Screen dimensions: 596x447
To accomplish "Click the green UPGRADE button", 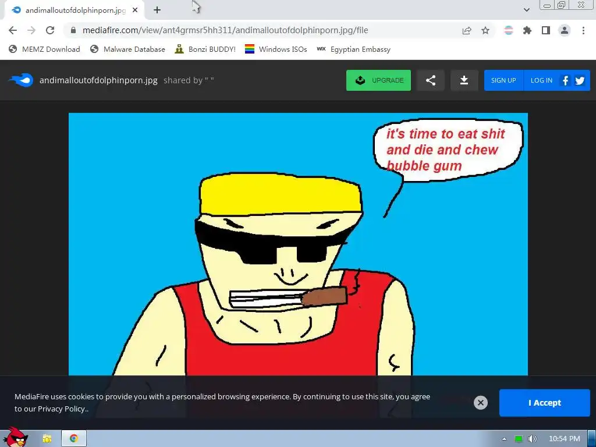I will [378, 80].
